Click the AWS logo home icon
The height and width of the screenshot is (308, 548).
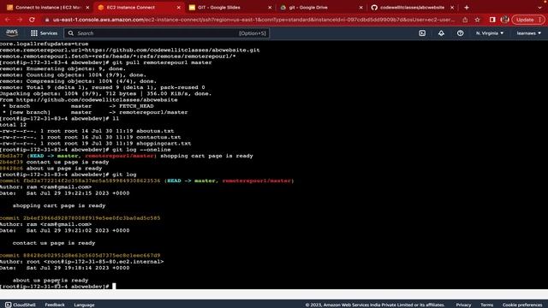[x=12, y=33]
